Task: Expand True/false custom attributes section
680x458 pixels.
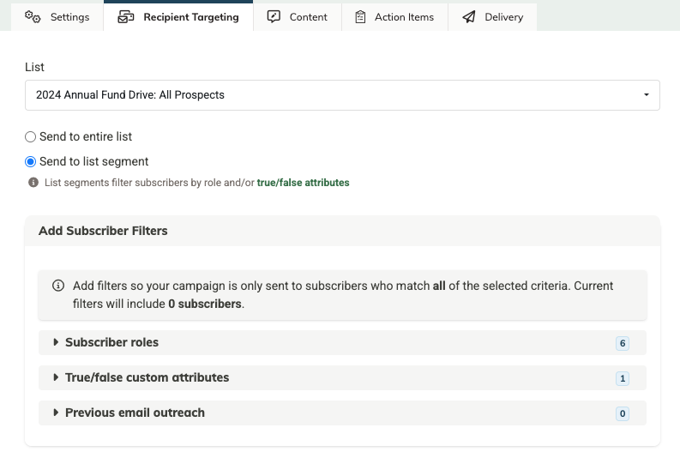Action: click(147, 377)
